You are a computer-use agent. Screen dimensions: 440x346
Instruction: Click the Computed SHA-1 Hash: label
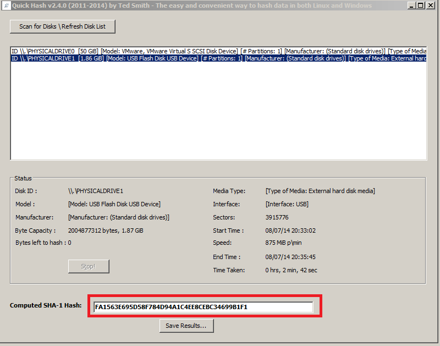(46, 305)
